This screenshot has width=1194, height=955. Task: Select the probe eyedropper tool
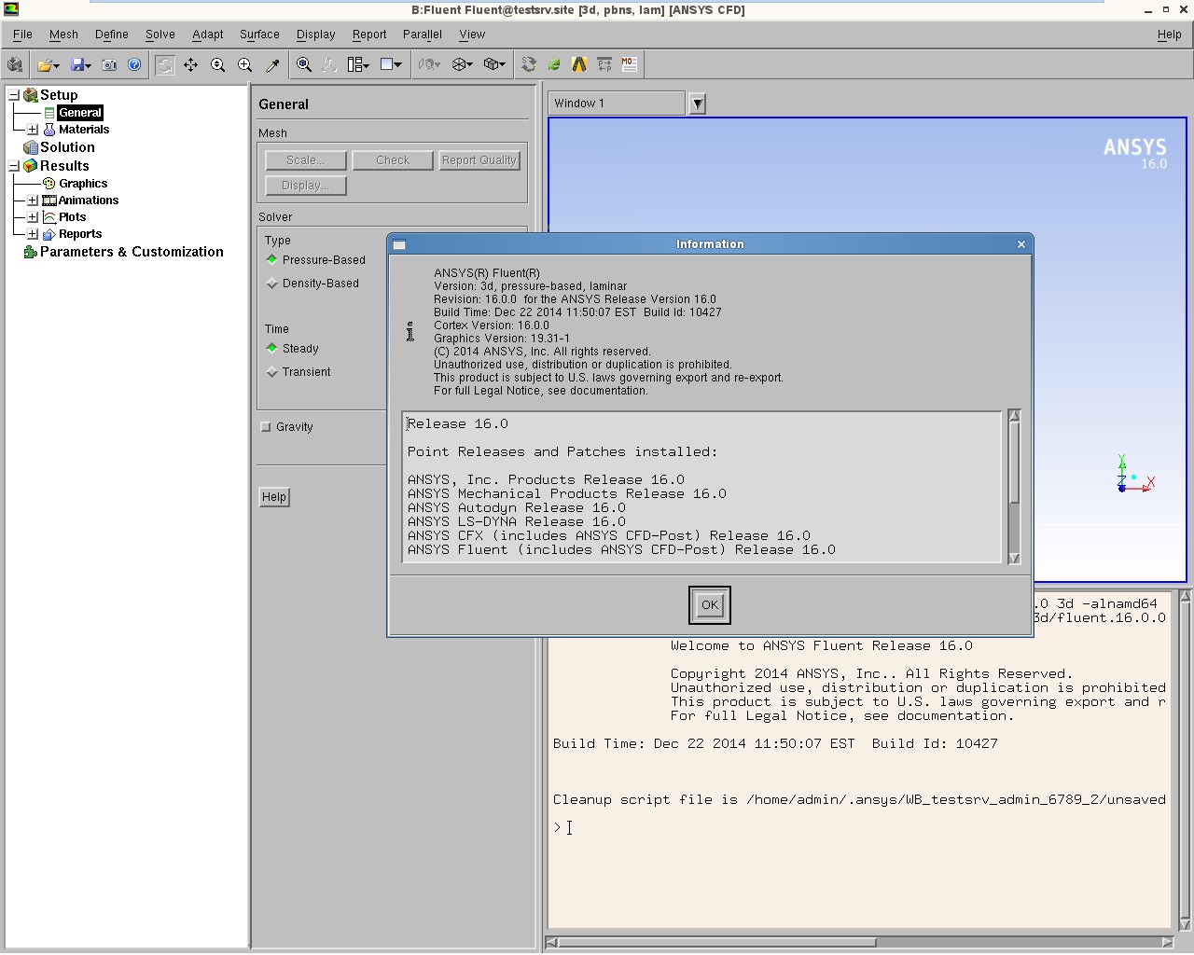[272, 65]
